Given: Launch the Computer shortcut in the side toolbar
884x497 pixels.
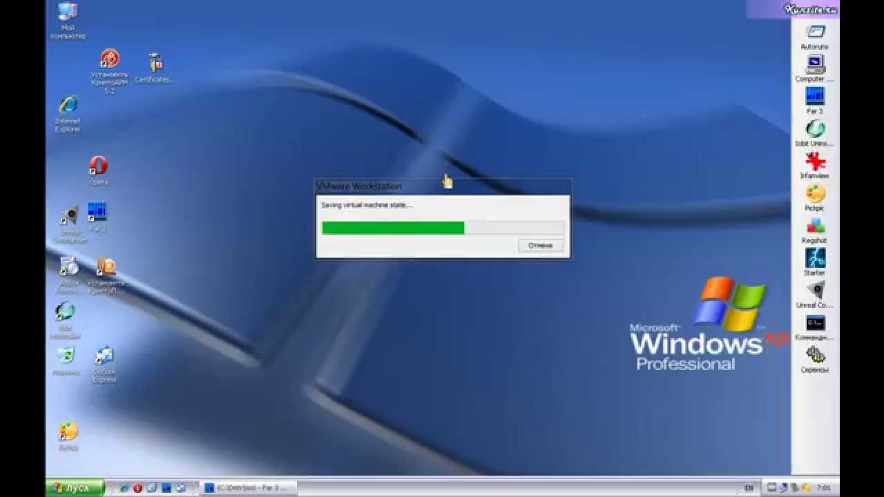Looking at the screenshot, I should point(815,68).
